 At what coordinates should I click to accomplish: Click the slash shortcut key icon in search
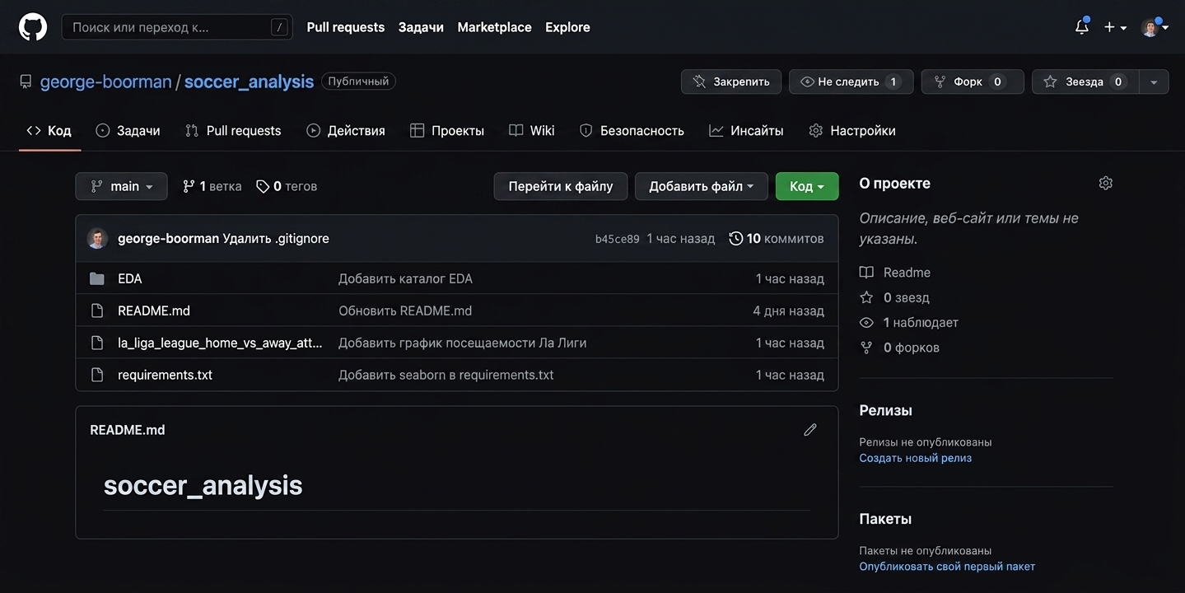(x=280, y=27)
